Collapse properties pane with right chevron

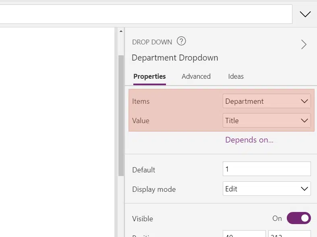[304, 44]
